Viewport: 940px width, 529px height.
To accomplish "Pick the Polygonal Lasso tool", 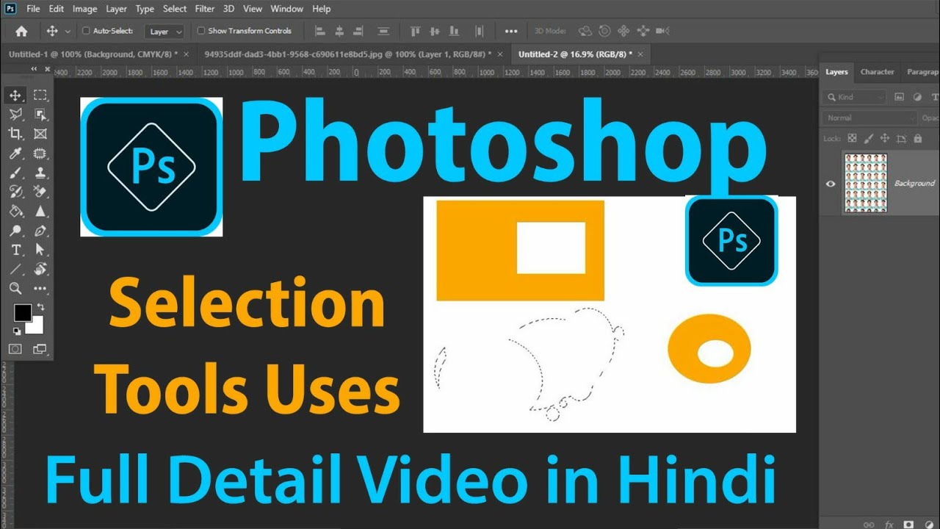I will pyautogui.click(x=15, y=114).
